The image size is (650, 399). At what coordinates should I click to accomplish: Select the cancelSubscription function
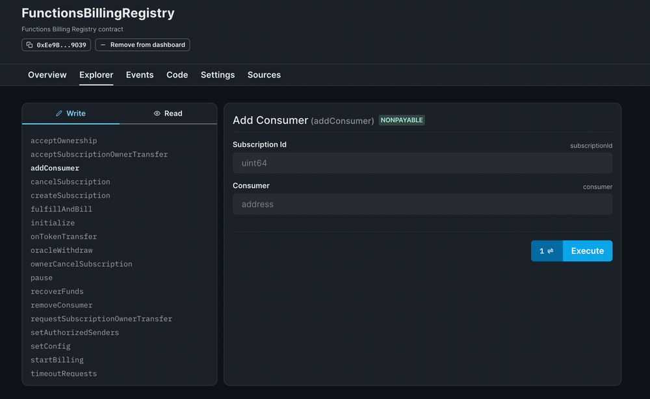[x=70, y=181]
